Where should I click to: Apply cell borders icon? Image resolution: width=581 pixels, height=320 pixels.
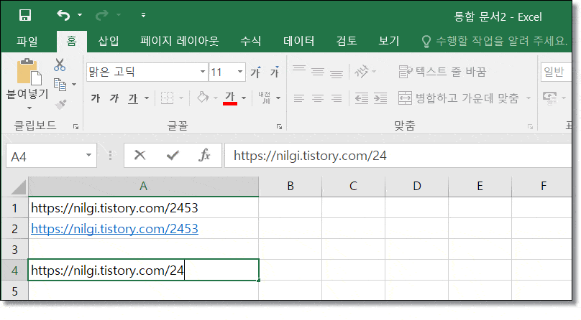pos(167,98)
